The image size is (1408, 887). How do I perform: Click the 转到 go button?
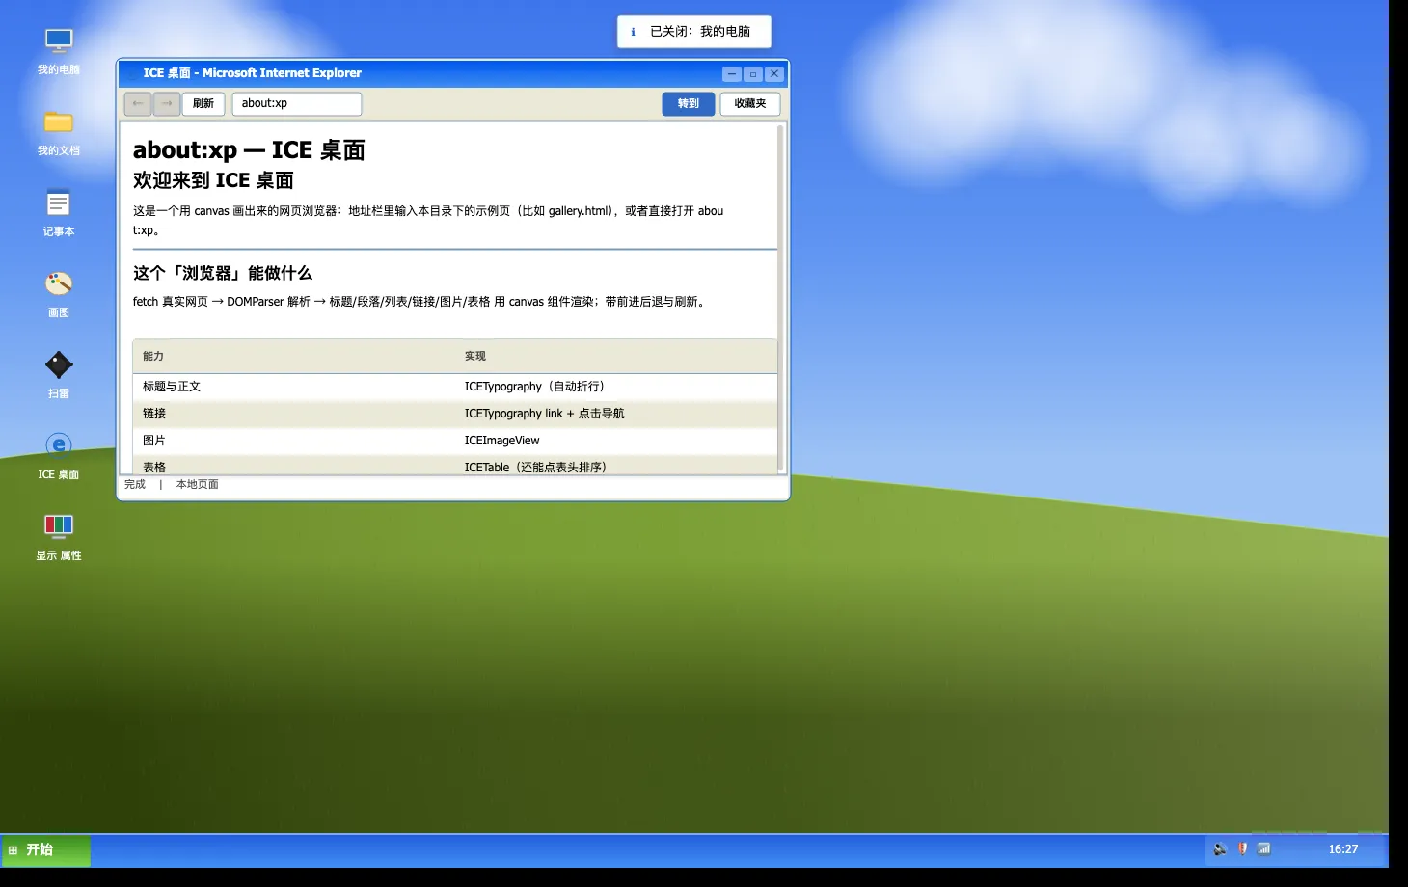click(689, 103)
